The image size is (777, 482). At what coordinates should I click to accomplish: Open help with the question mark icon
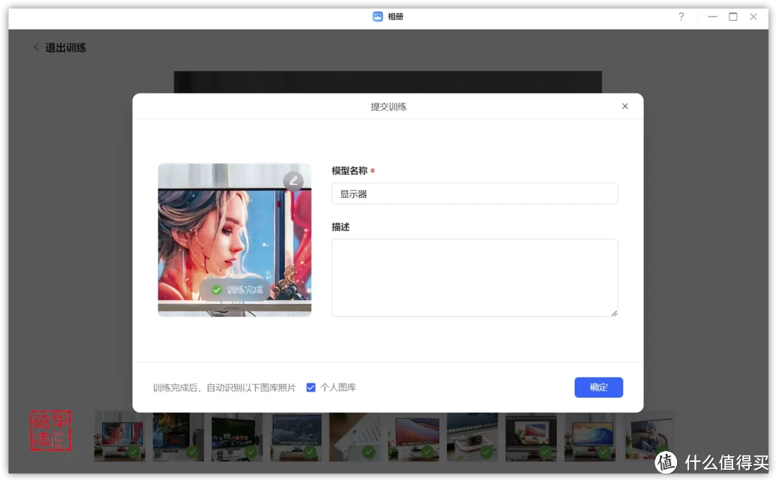pyautogui.click(x=681, y=16)
